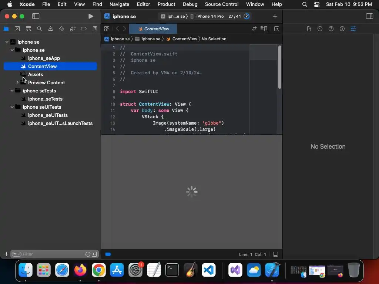Click the editor vertical scrollbar
Image resolution: width=379 pixels, height=284 pixels.
pos(280,67)
